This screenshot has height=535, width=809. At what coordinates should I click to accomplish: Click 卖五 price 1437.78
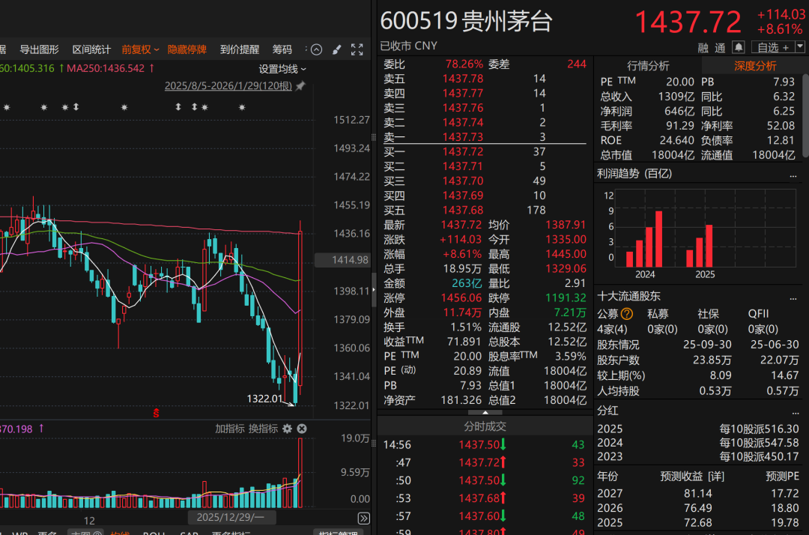[463, 79]
